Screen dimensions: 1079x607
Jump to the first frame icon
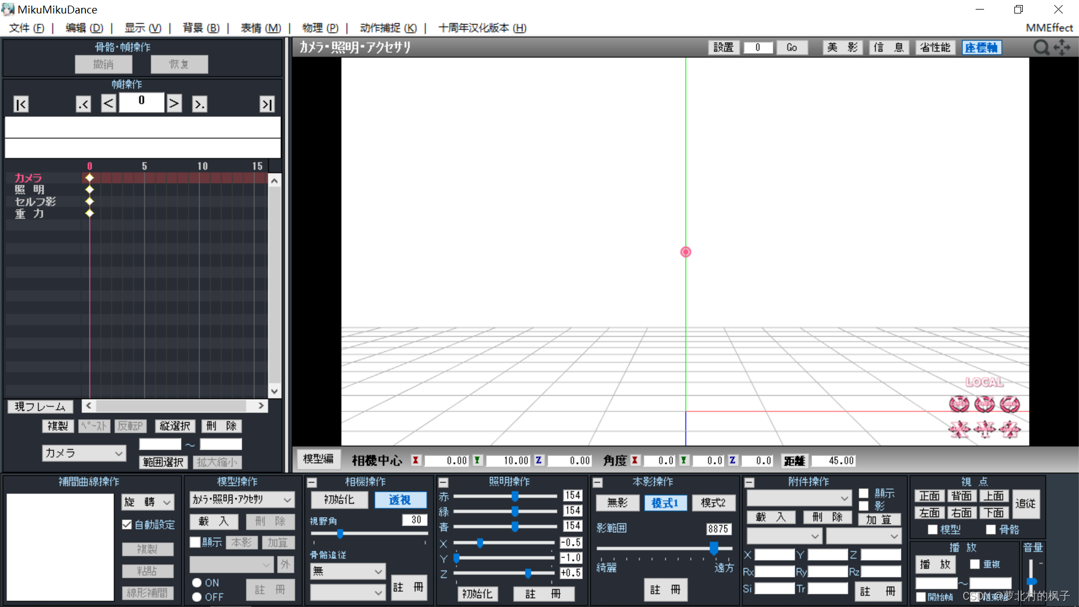21,104
